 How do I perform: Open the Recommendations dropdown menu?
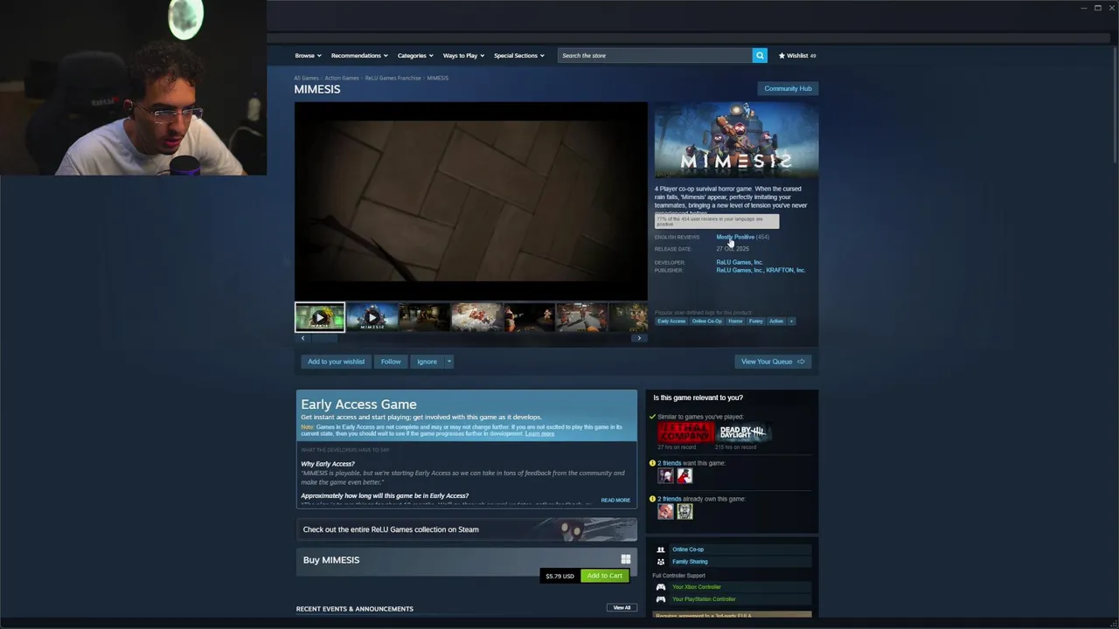point(358,55)
